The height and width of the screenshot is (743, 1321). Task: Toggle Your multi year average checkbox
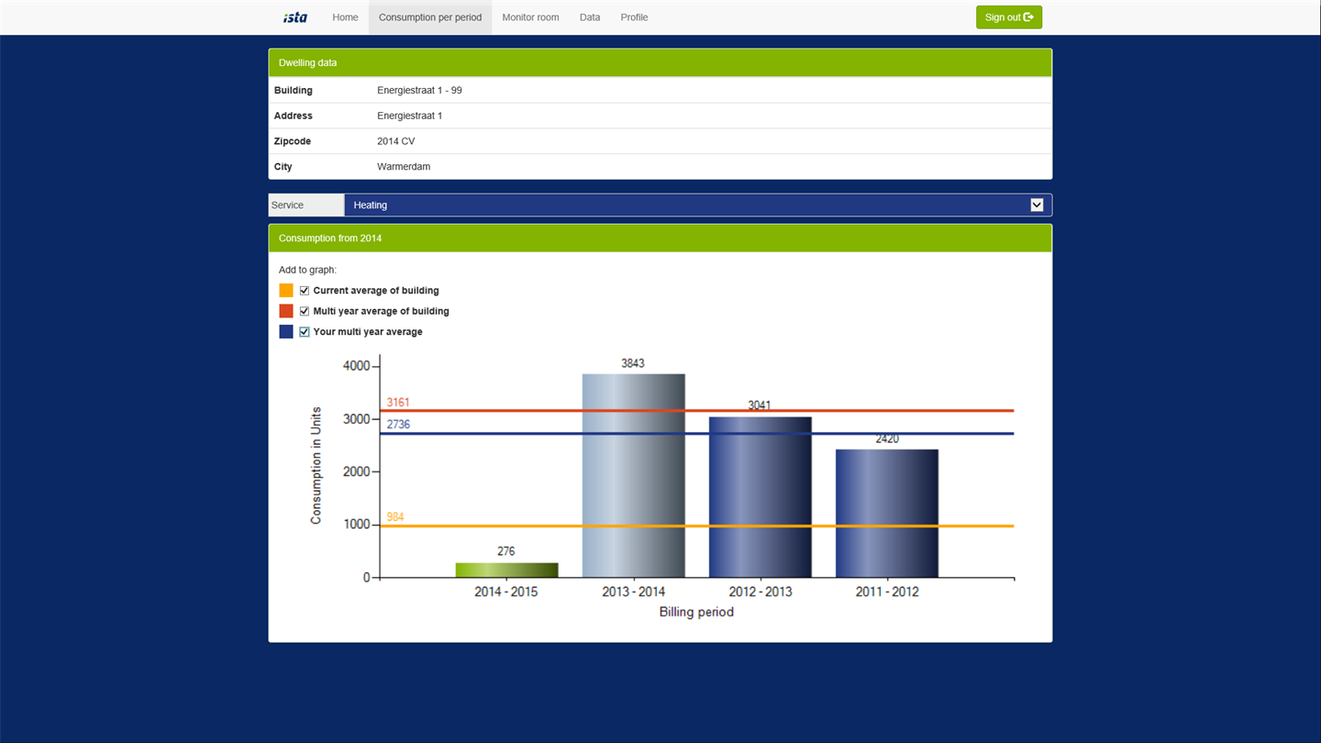(305, 332)
